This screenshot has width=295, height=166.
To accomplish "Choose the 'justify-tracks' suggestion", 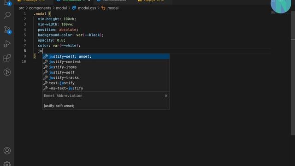I will [106, 77].
